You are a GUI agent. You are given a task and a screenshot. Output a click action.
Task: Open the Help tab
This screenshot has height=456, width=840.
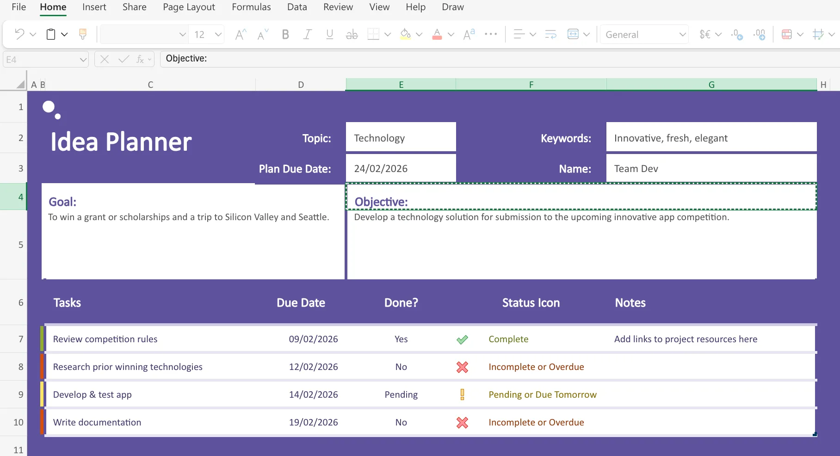[x=415, y=7]
